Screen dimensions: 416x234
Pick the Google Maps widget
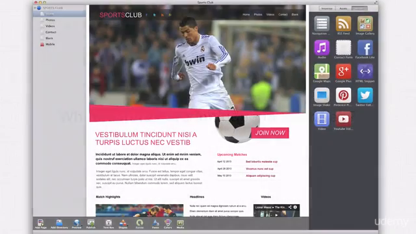tap(322, 71)
